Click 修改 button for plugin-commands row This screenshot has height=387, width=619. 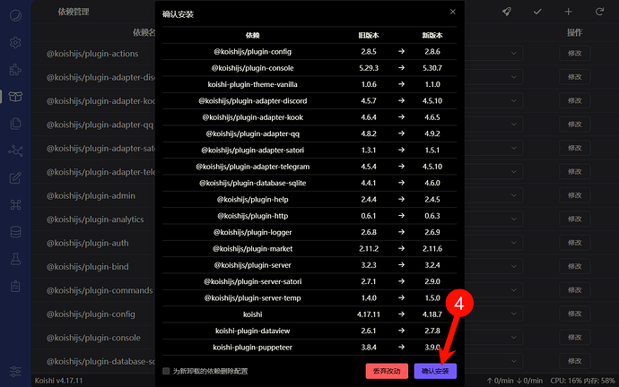click(x=574, y=289)
